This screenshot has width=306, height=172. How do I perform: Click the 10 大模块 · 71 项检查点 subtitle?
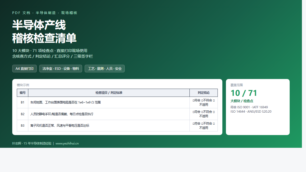click(50, 51)
